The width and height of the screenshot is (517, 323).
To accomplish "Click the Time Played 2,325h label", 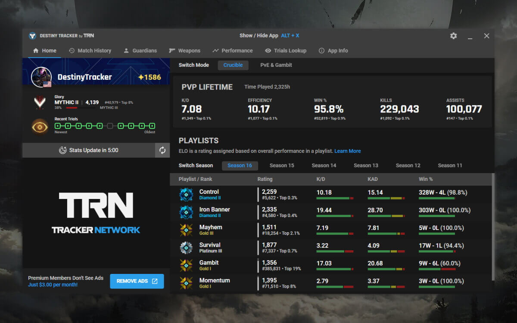I will point(267,87).
